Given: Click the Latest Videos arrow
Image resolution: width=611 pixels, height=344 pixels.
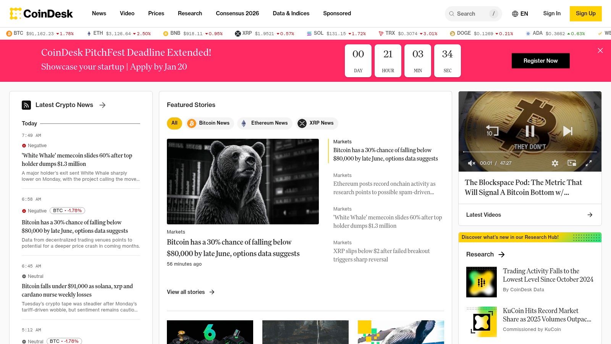Looking at the screenshot, I should click(590, 215).
